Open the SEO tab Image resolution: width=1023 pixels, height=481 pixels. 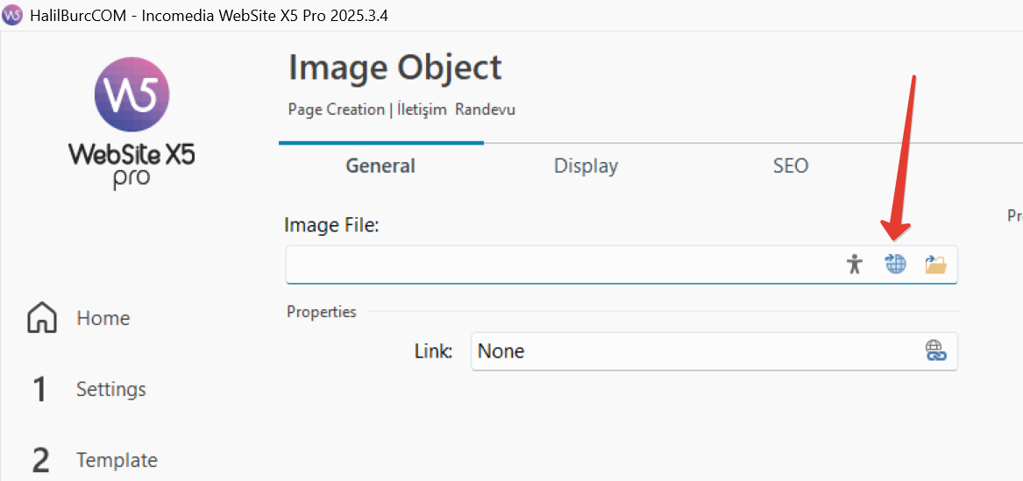point(790,166)
